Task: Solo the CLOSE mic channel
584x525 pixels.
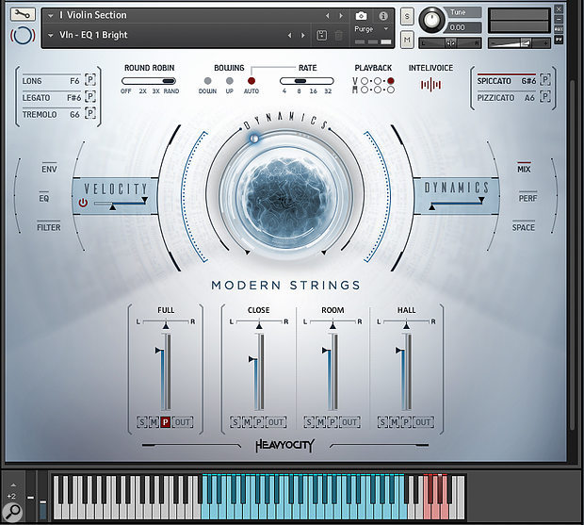Action: [x=235, y=422]
